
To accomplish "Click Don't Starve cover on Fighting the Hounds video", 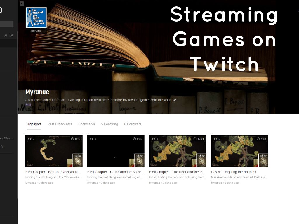I will tap(263, 160).
